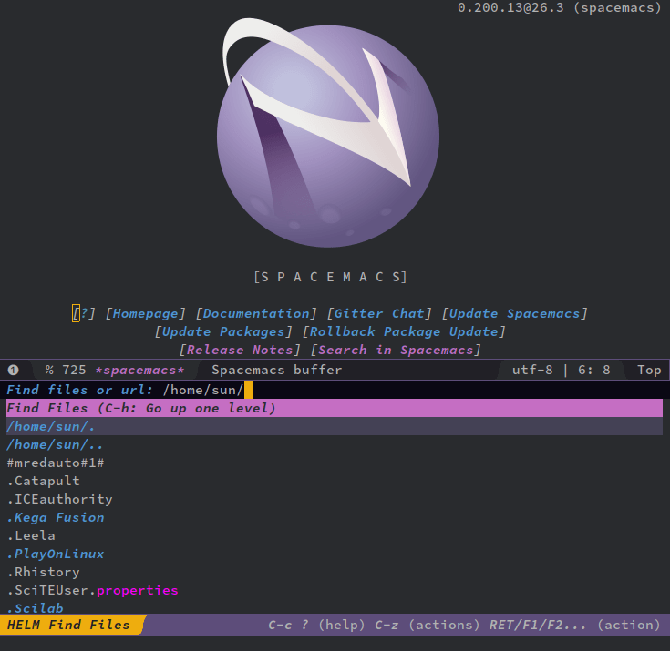Click the Spacemacs buffer major mode label
This screenshot has width=670, height=651.
coord(277,370)
